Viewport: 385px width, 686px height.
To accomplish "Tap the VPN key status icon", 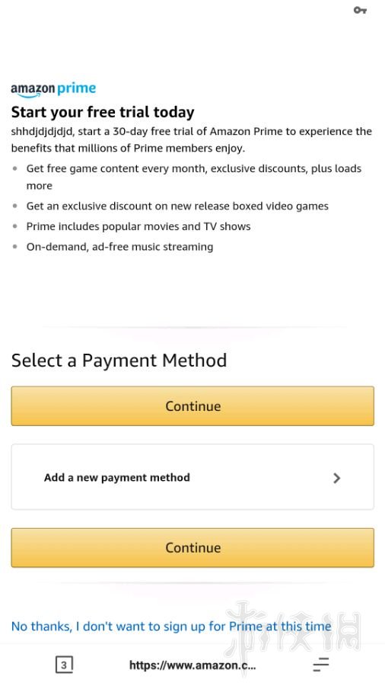I will 360,10.
